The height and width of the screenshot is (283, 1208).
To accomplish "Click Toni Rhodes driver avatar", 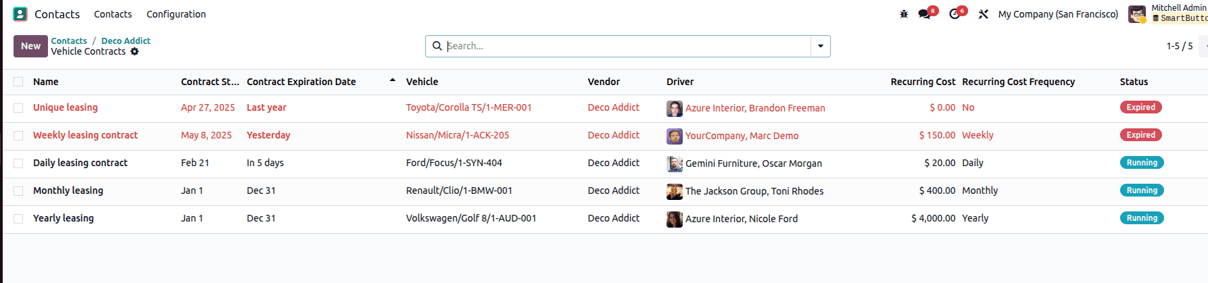I will tap(675, 191).
